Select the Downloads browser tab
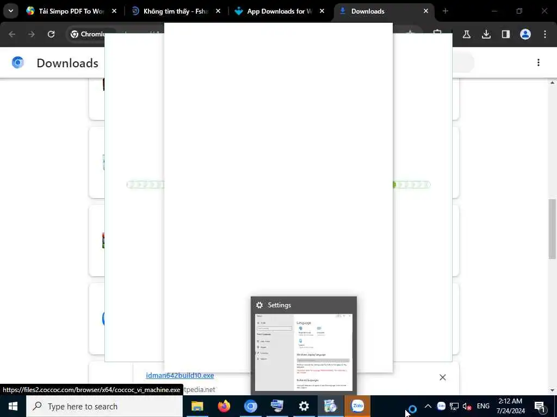The width and height of the screenshot is (557, 417). tap(383, 11)
